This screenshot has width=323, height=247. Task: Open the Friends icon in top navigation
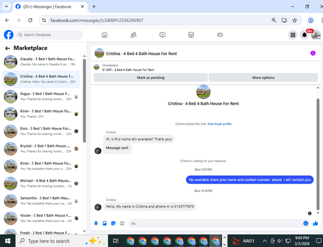(x=133, y=35)
